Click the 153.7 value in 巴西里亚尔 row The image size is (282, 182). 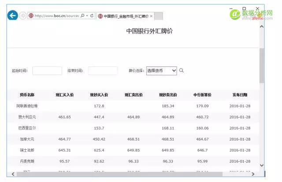[x=99, y=128]
